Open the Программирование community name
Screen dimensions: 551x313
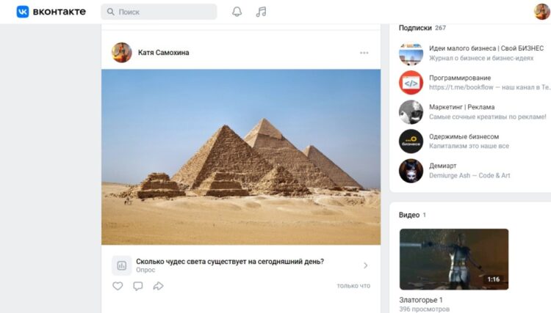[x=460, y=78]
